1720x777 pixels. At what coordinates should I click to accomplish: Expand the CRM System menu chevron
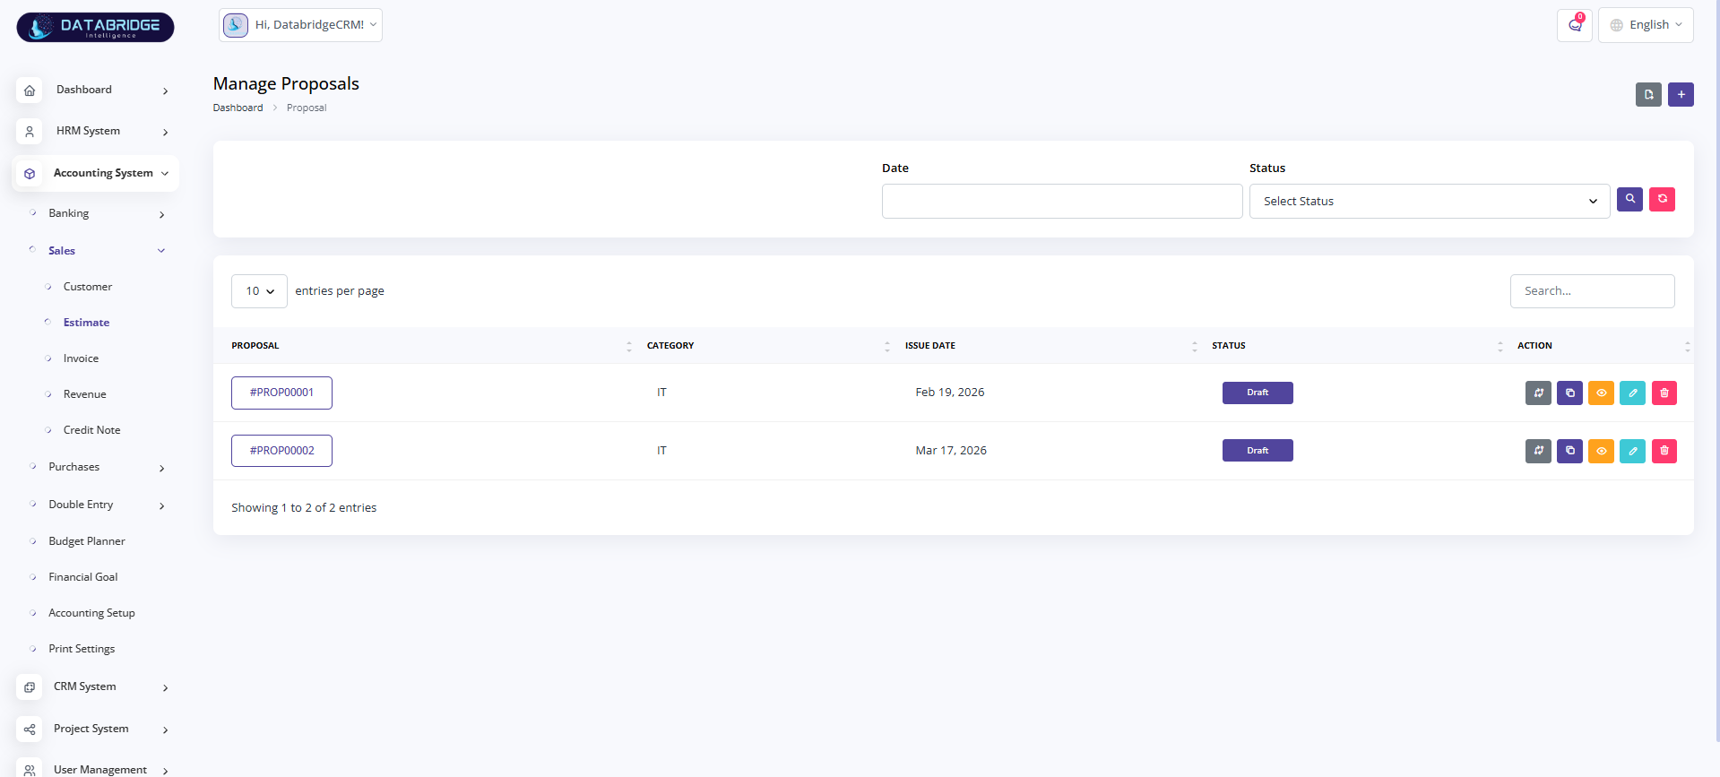[x=165, y=688]
